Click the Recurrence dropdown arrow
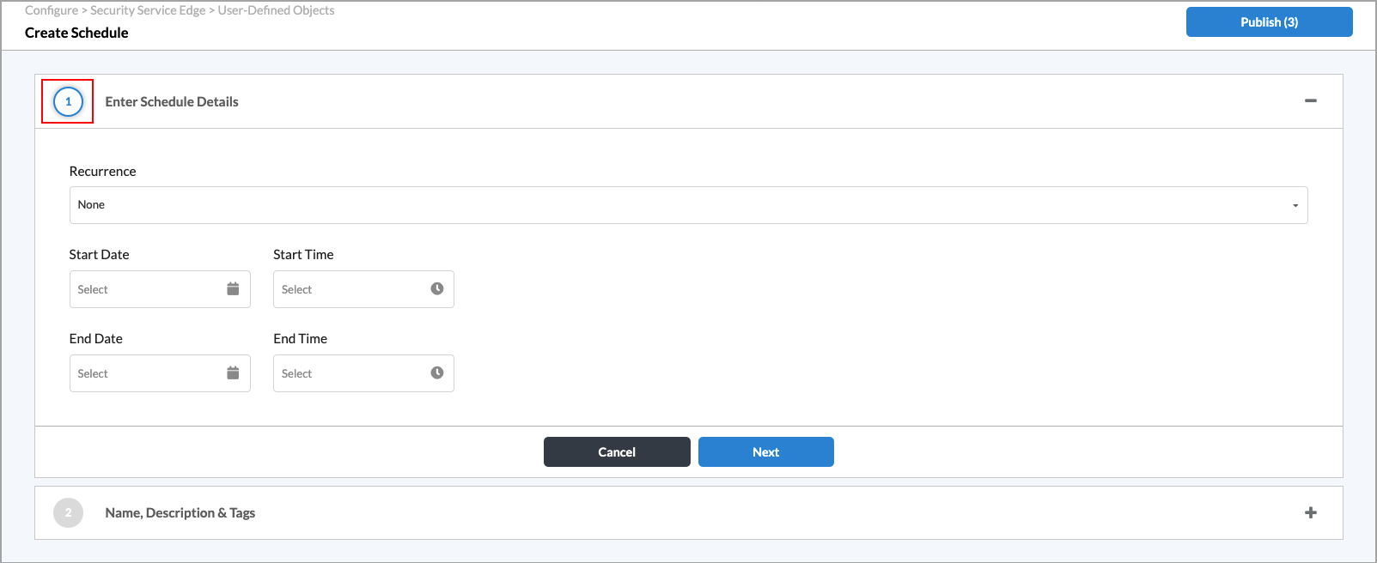This screenshot has width=1377, height=563. (1295, 204)
